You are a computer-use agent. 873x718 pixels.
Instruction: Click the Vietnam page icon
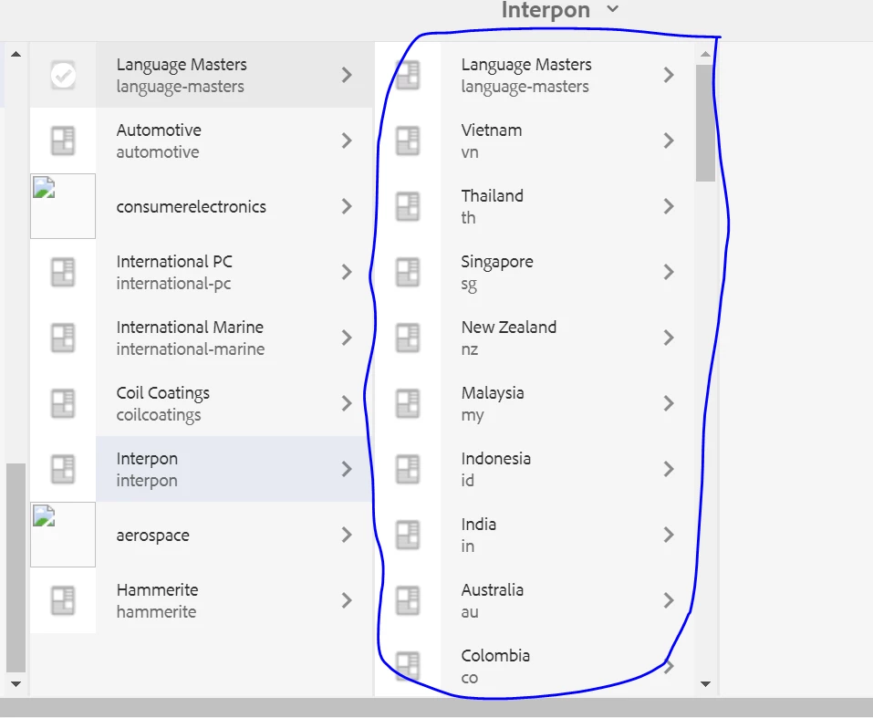tap(408, 140)
